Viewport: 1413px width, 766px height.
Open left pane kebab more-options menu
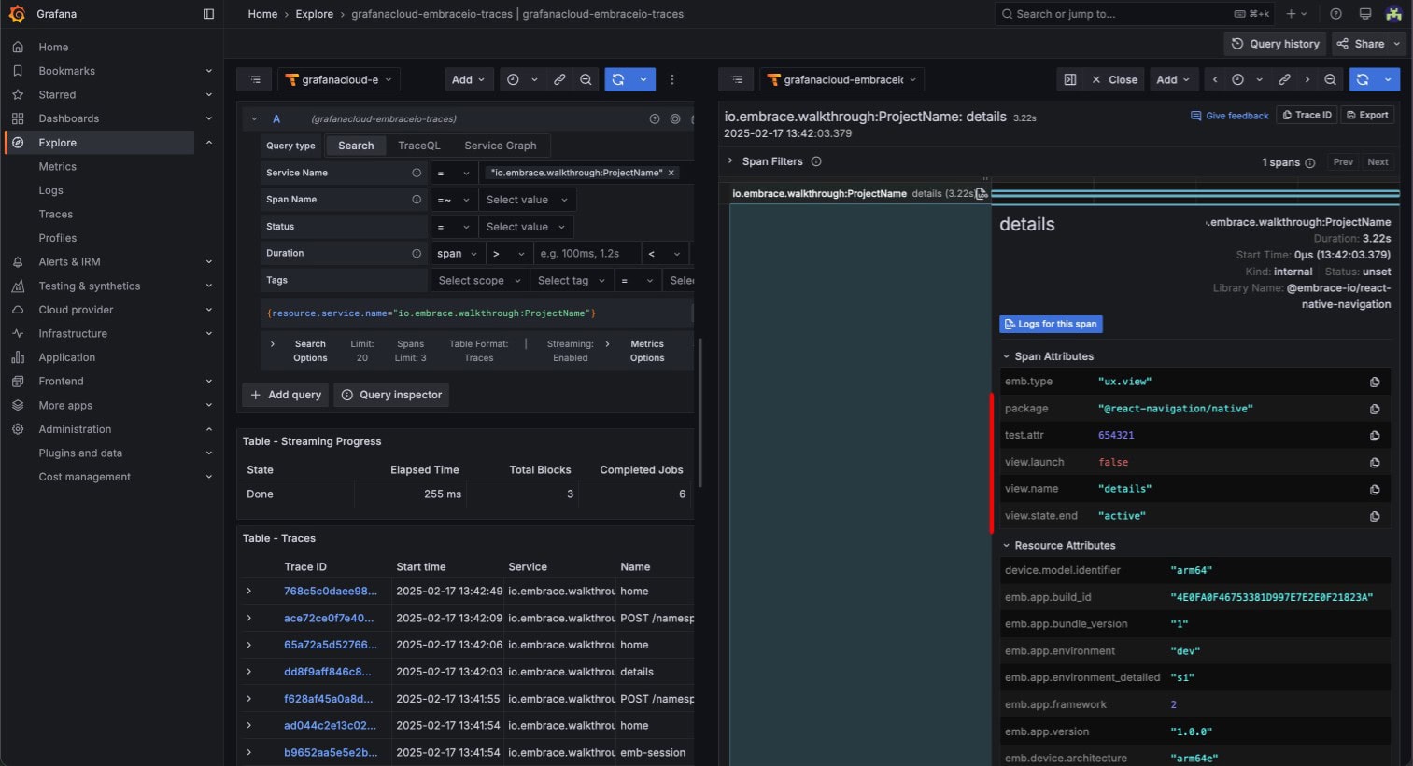(671, 80)
